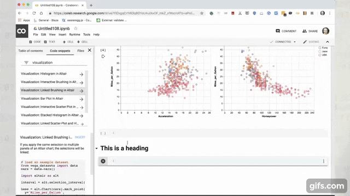The height and width of the screenshot is (196, 350).
Task: Open the Connected runtime dropdown
Action: coord(295,42)
